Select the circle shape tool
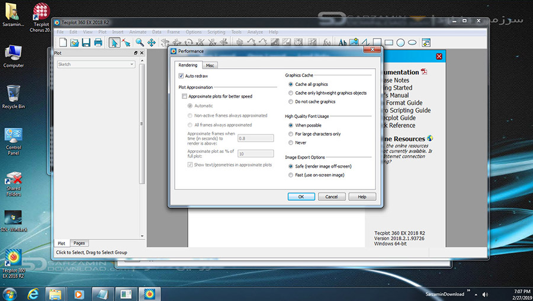Viewport: 533px width, 301px height. coord(400,43)
